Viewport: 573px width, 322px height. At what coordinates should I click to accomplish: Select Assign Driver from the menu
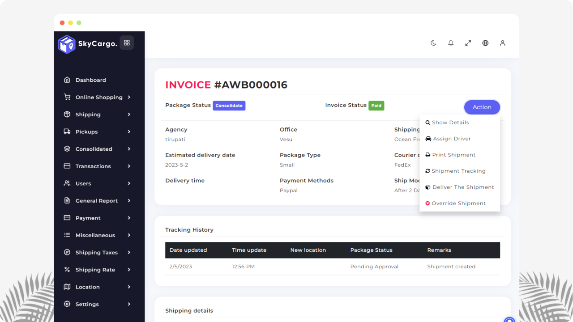(452, 139)
